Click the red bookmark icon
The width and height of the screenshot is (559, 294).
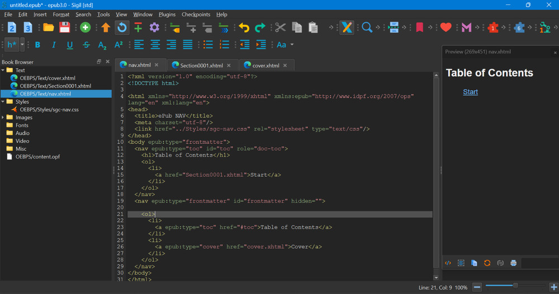[x=420, y=27]
